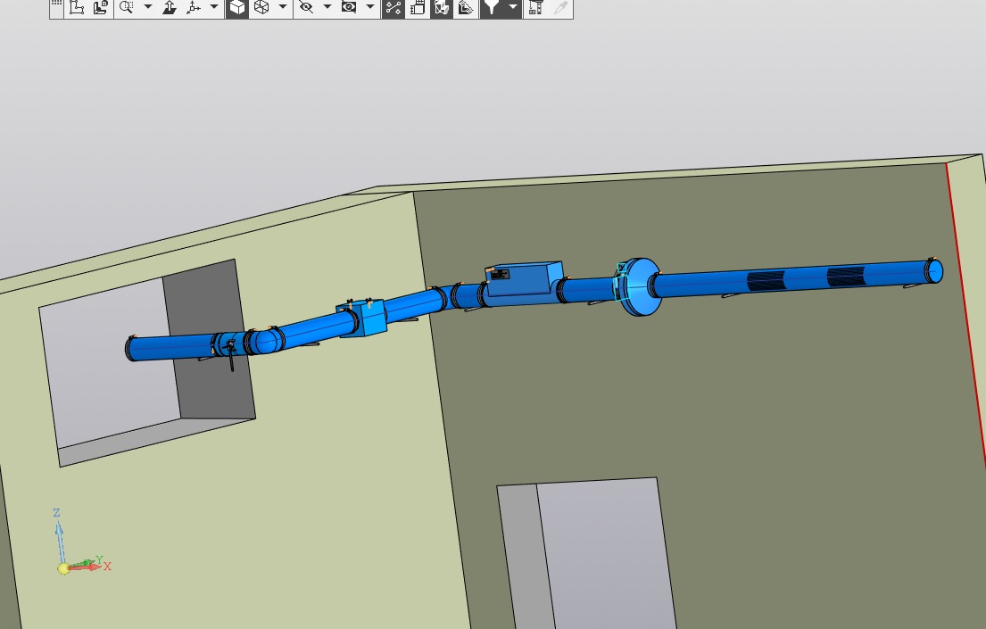Expand the view orientation dropdown

tap(214, 7)
